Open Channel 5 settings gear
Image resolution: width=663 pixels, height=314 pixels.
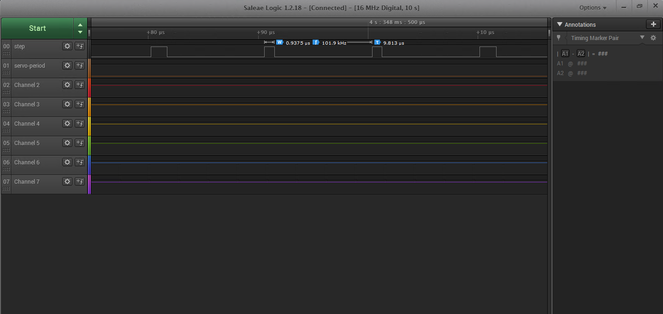click(x=67, y=143)
